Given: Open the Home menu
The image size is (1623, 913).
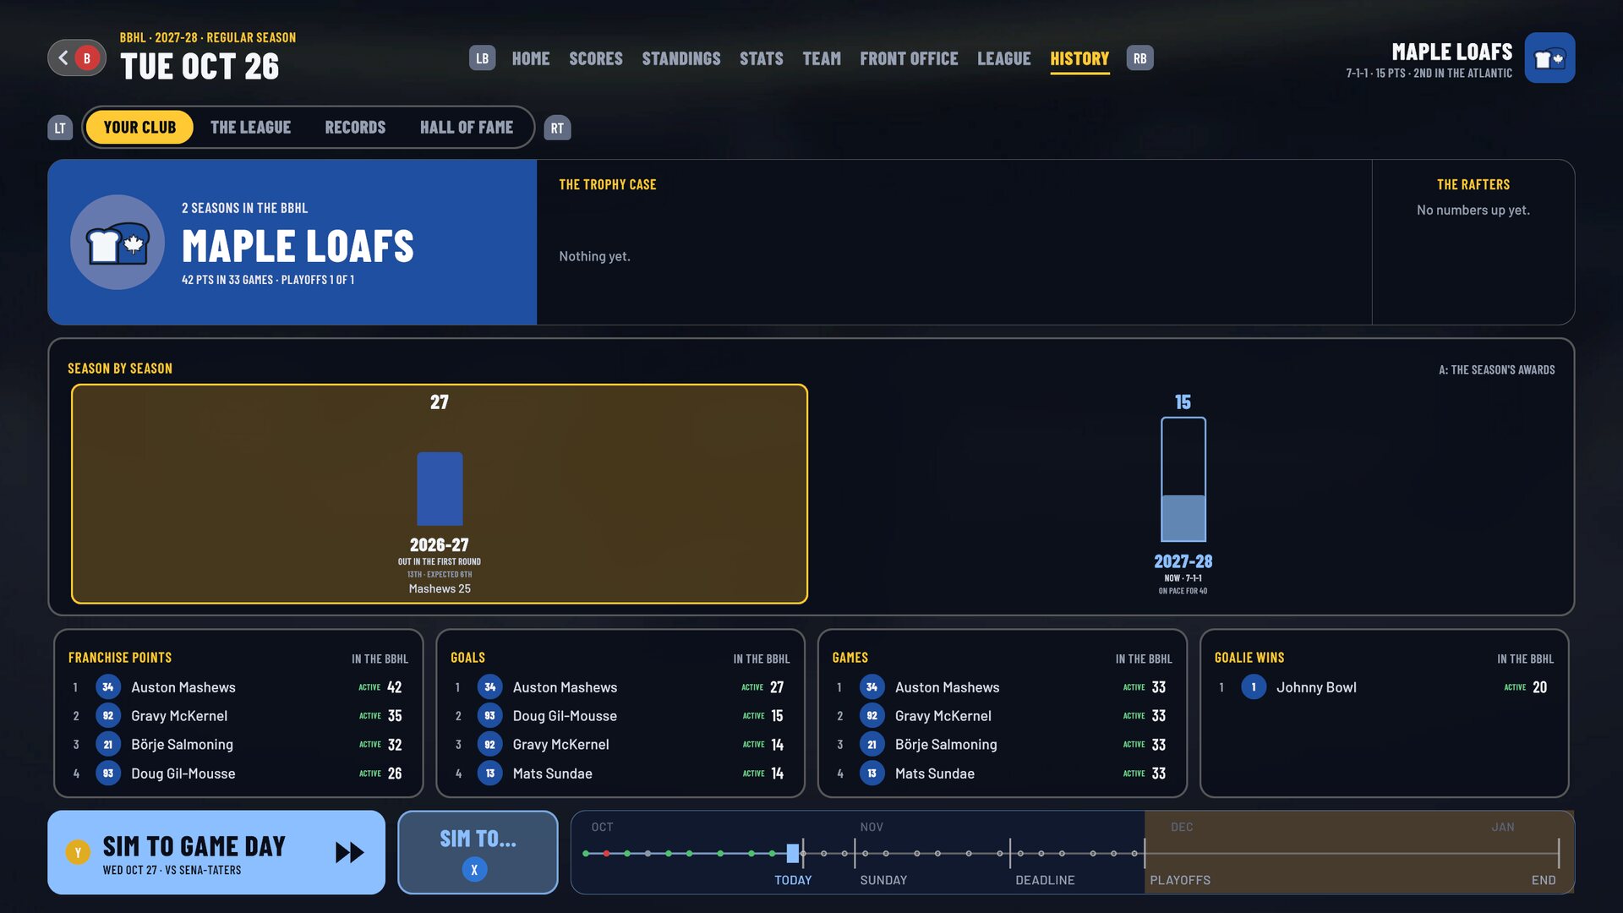Looking at the screenshot, I should click(x=531, y=58).
